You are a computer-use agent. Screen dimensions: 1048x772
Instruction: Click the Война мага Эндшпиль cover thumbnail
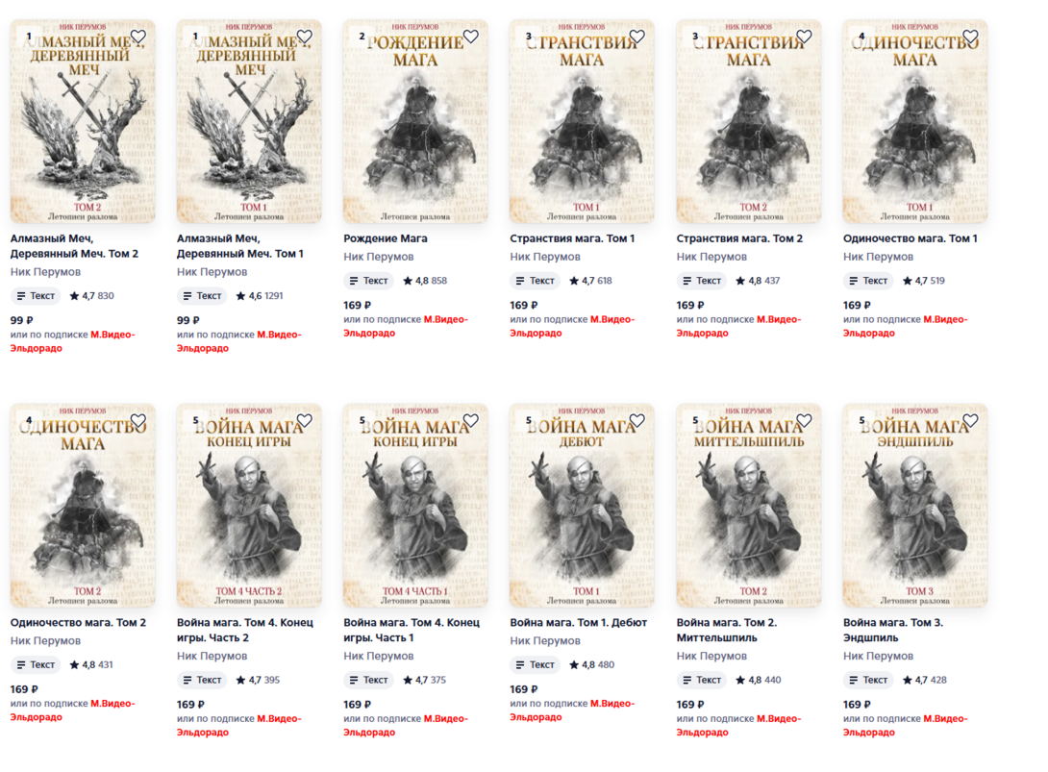[915, 506]
